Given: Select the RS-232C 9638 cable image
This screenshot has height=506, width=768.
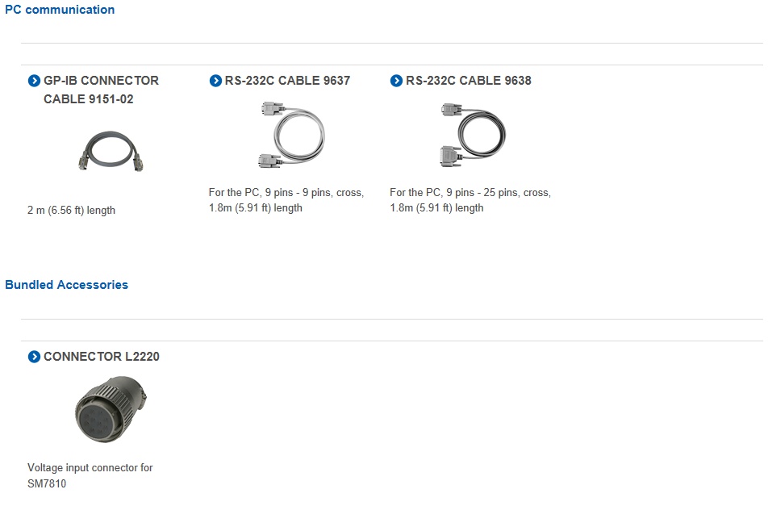Looking at the screenshot, I should click(472, 134).
